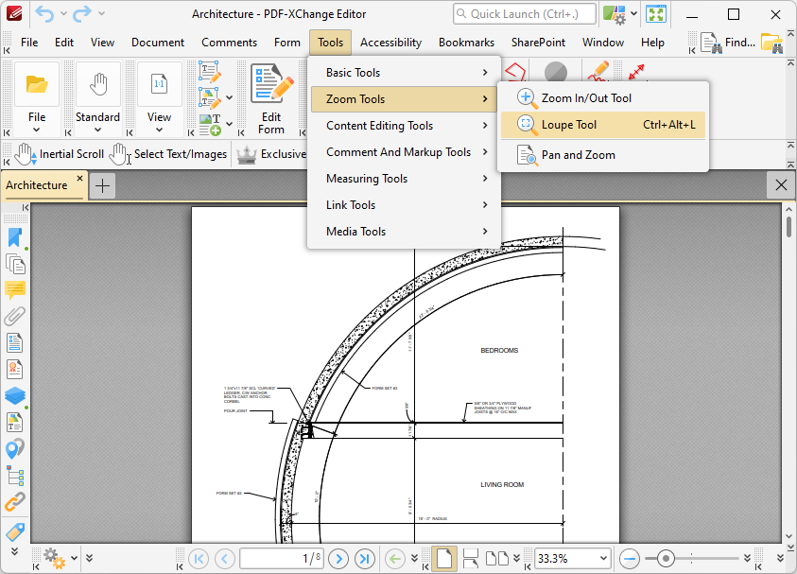Viewport: 797px width, 574px height.
Task: Open the Attachments paperclip panel
Action: (15, 317)
